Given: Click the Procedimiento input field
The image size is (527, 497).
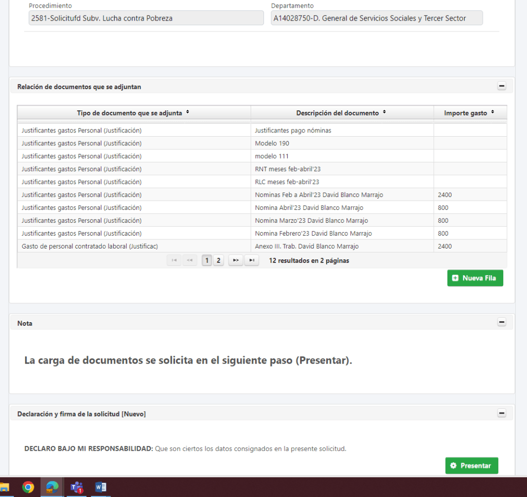Looking at the screenshot, I should pos(146,18).
